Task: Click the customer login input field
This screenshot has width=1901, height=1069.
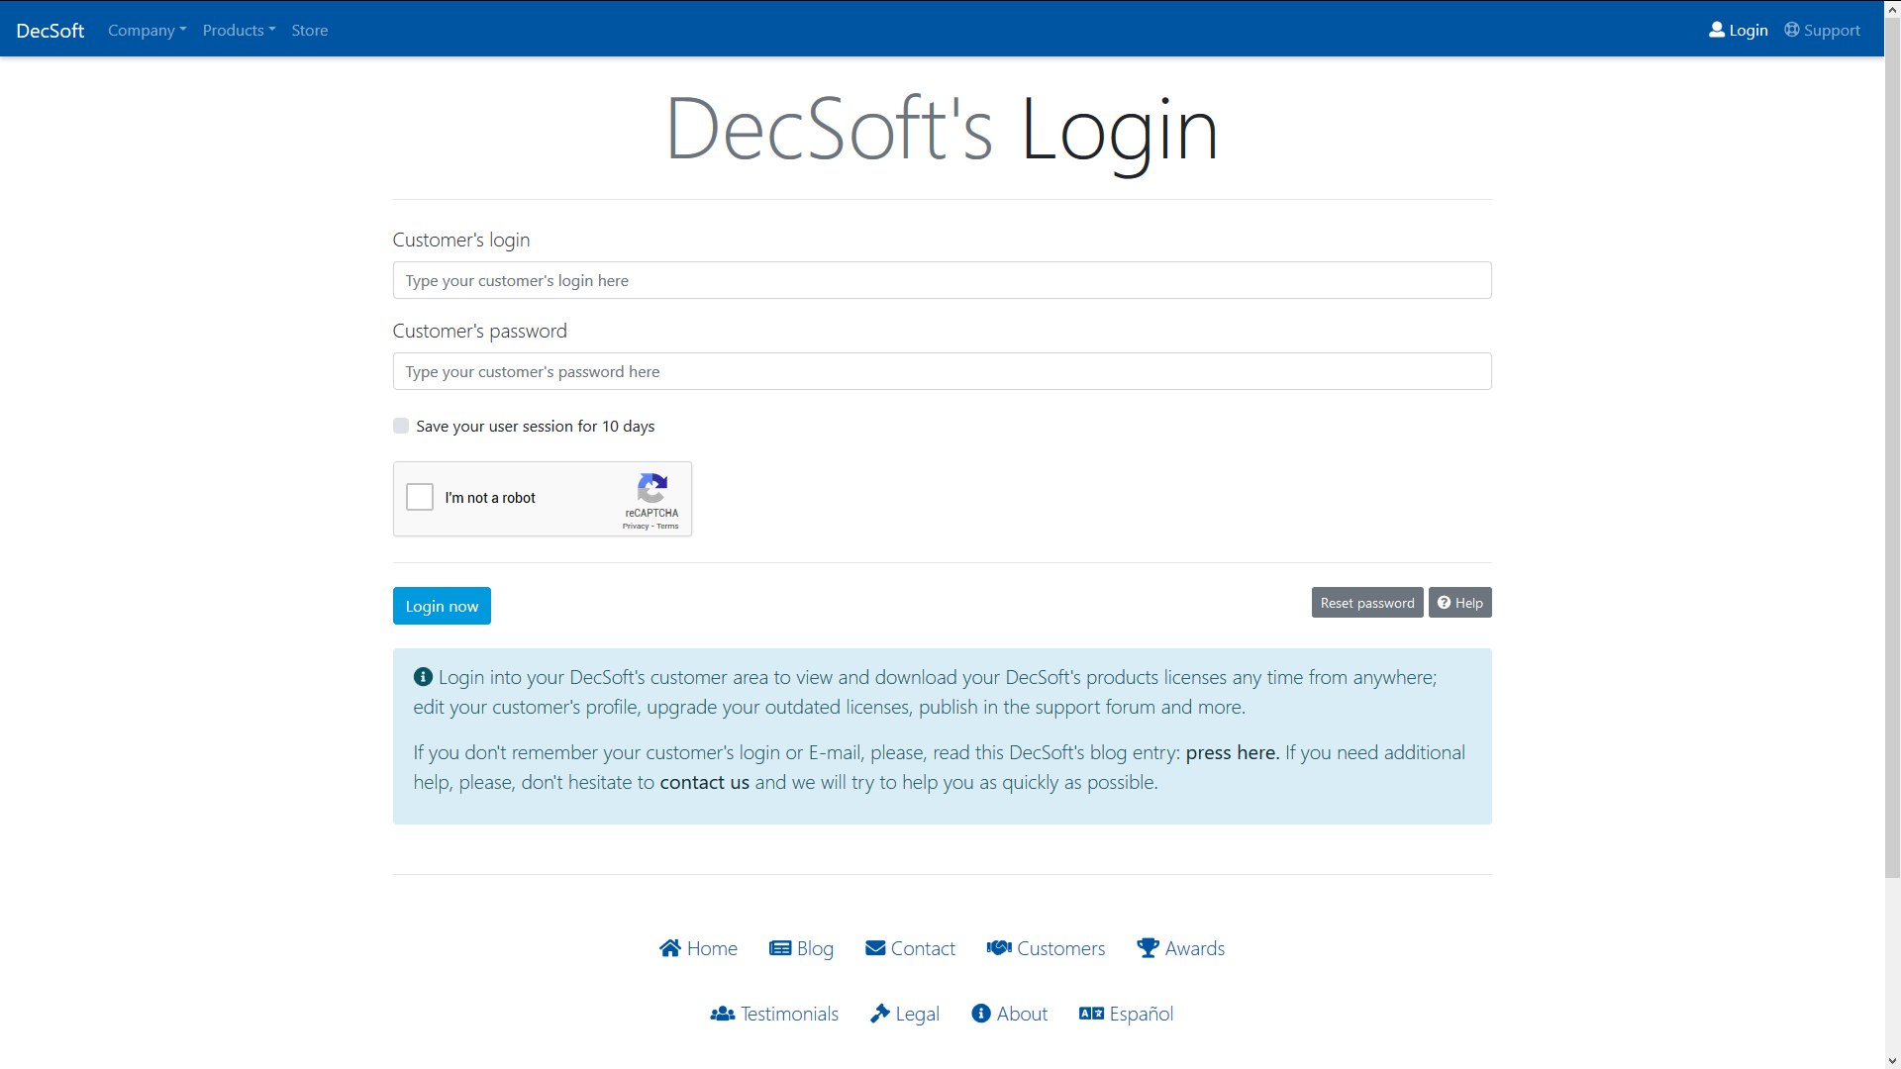Action: tap(942, 279)
